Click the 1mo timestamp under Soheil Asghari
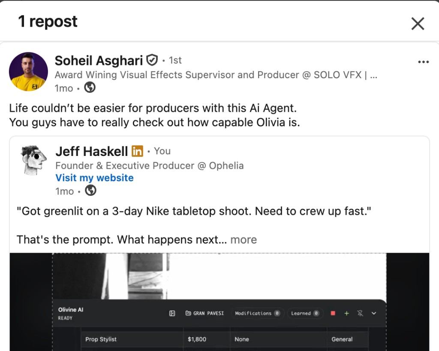The height and width of the screenshot is (351, 439). click(64, 89)
